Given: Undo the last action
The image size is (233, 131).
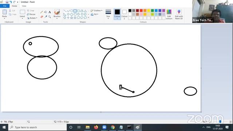Looking at the screenshot, I should pyautogui.click(x=11, y=2).
